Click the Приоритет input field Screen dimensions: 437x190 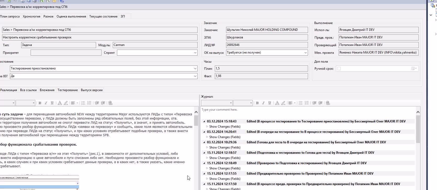(x=66, y=53)
